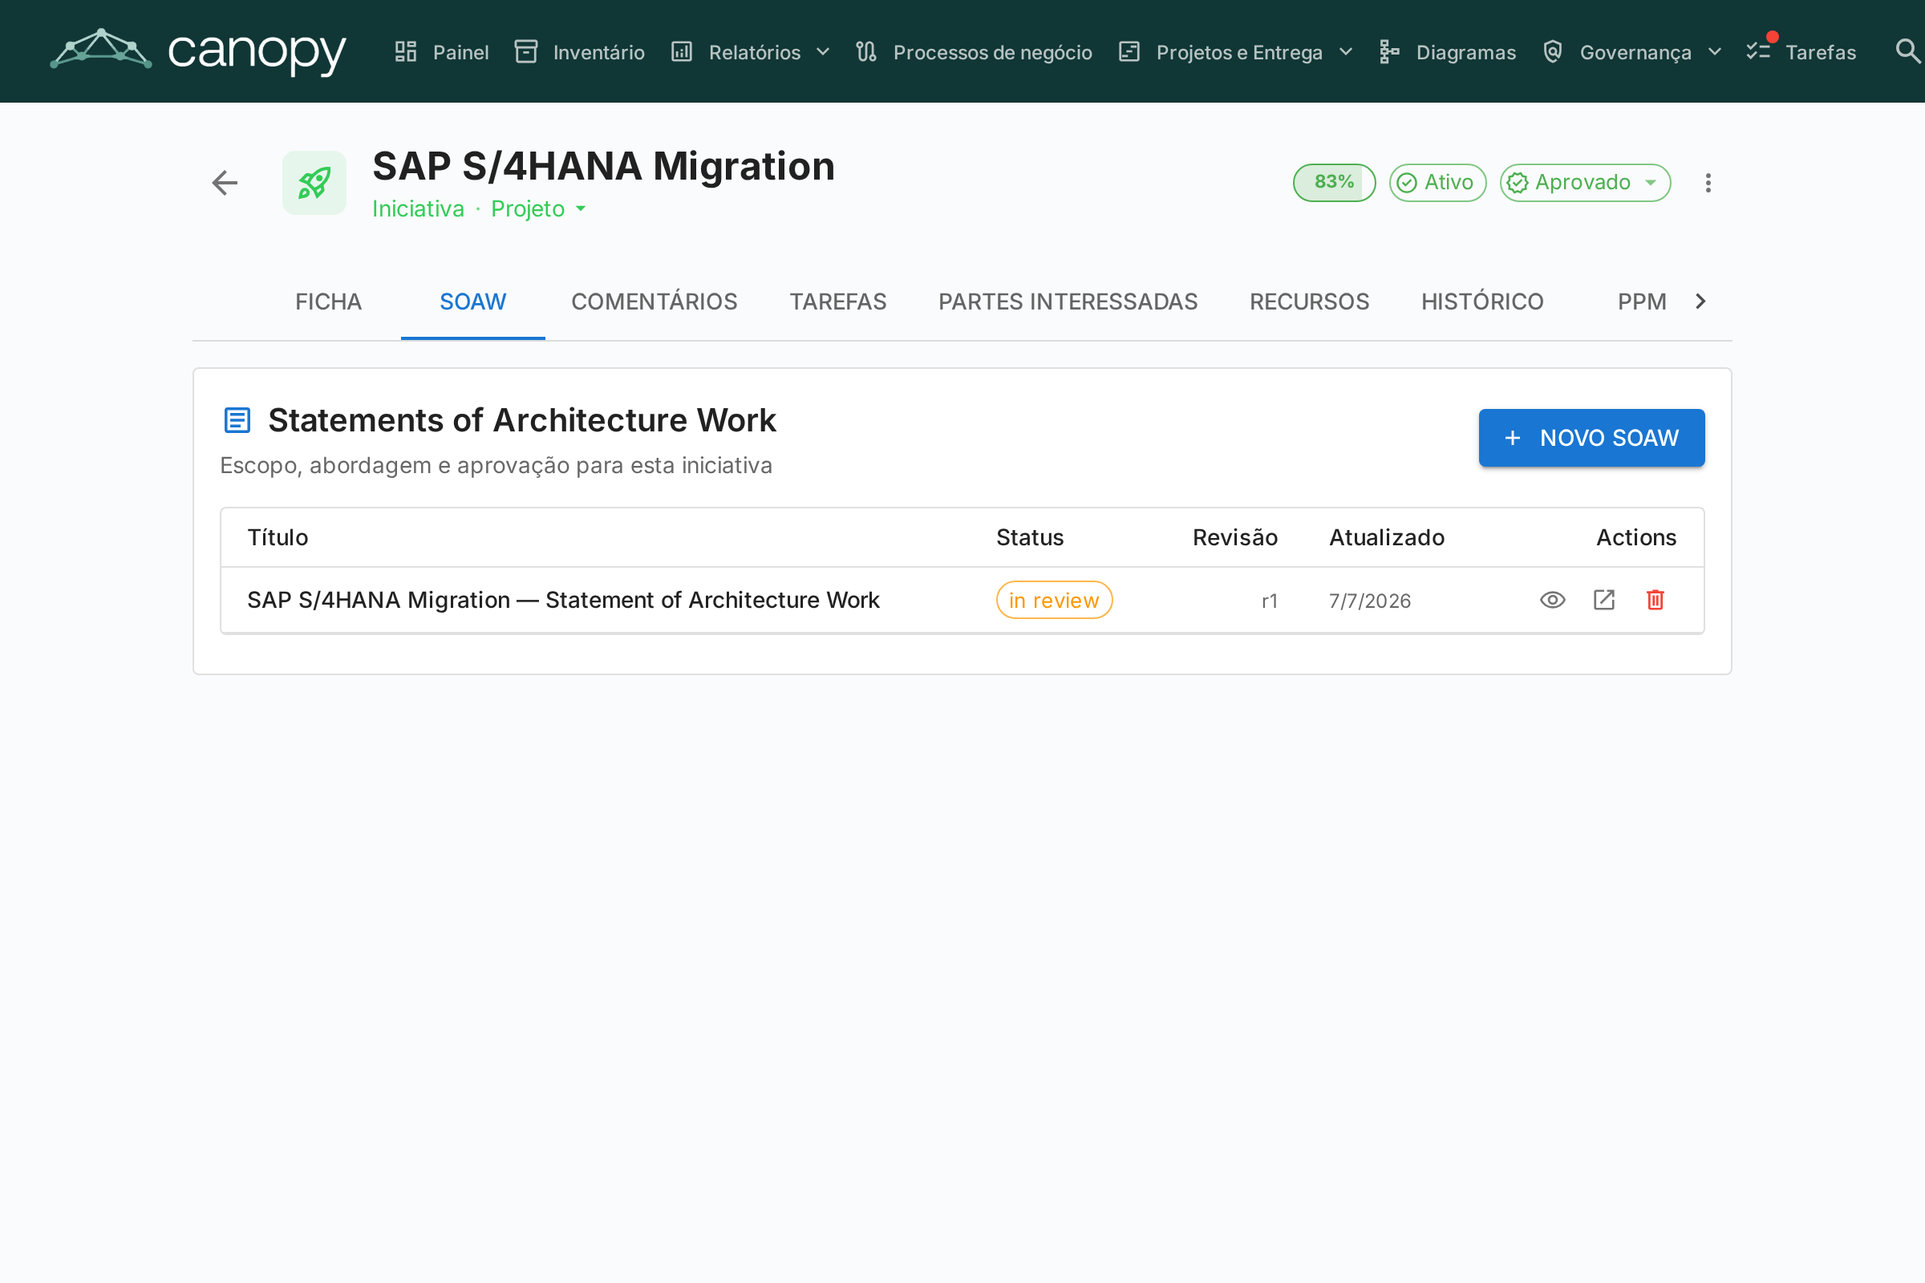This screenshot has height=1283, width=1925.
Task: Open the SOAW in a new window icon
Action: (x=1603, y=600)
